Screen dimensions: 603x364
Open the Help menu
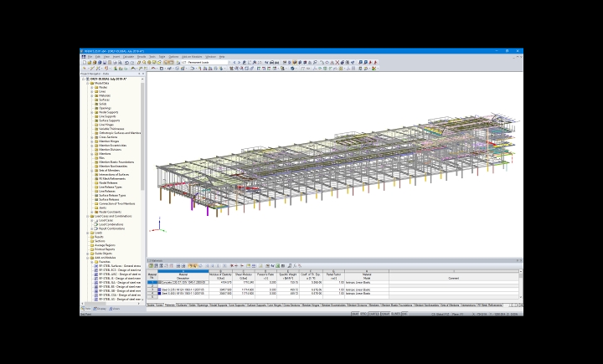coord(222,57)
